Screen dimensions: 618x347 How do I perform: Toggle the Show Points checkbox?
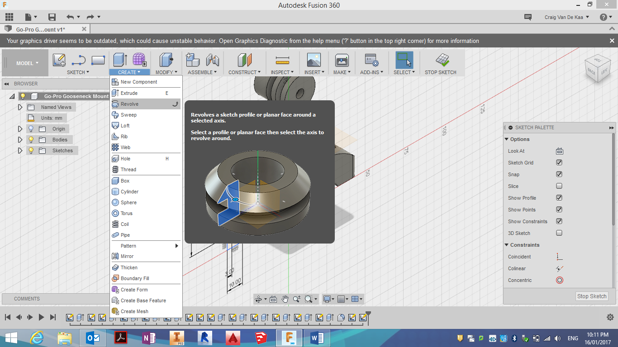(559, 210)
